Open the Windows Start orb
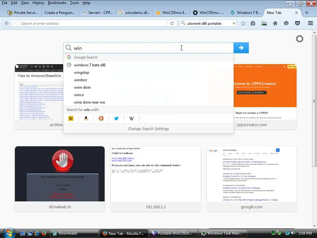 [x=9, y=233]
